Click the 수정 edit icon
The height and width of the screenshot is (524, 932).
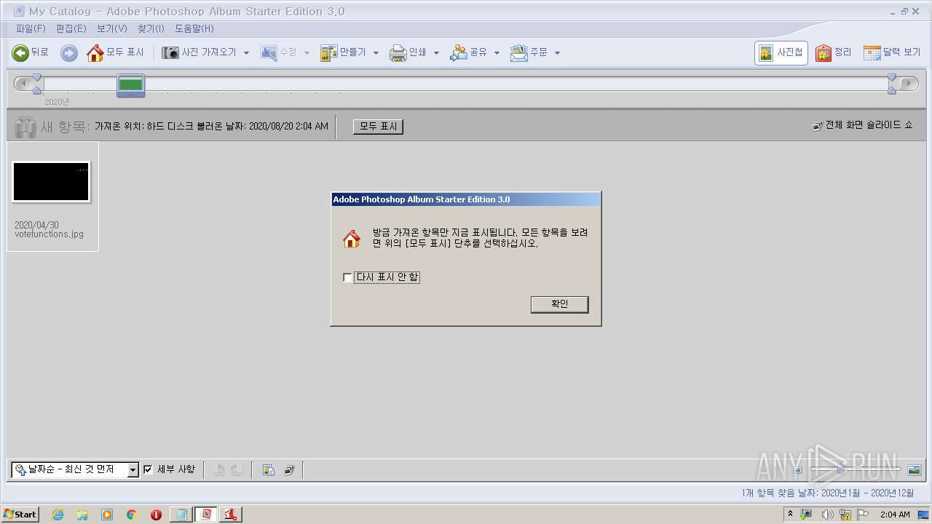pyautogui.click(x=269, y=52)
